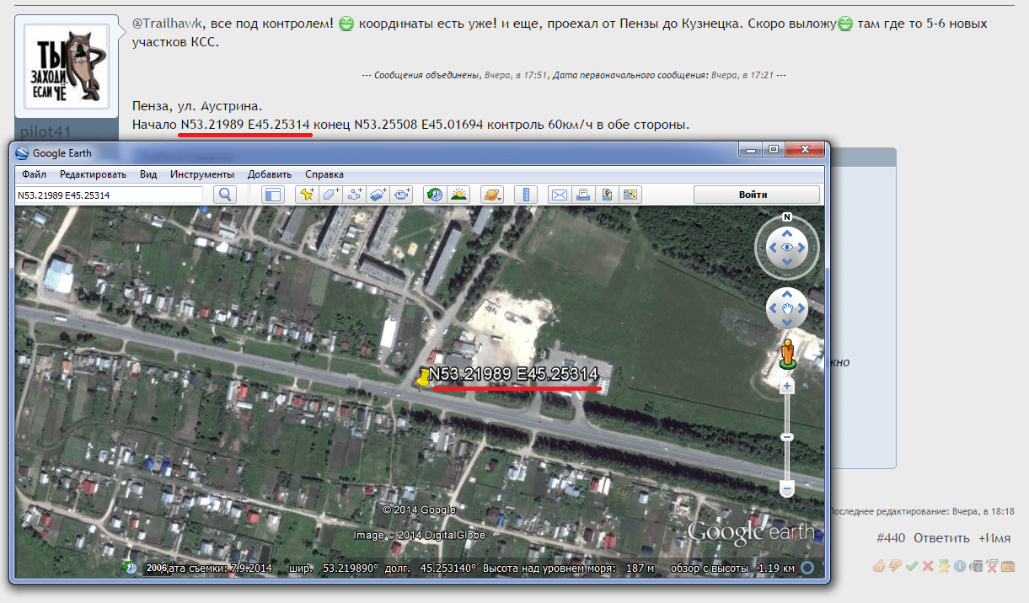Click the АБВ spelling rating icon
The width and height of the screenshot is (1029, 603).
992,564
